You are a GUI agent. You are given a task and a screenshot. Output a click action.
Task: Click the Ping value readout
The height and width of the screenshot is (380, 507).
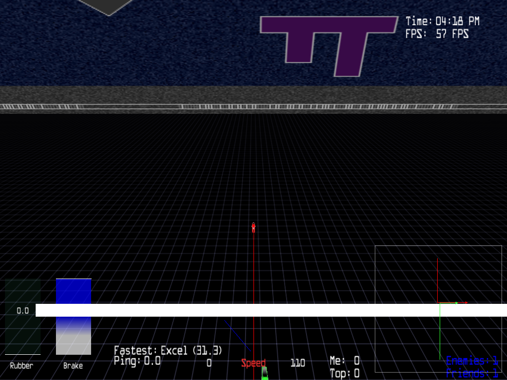137,361
